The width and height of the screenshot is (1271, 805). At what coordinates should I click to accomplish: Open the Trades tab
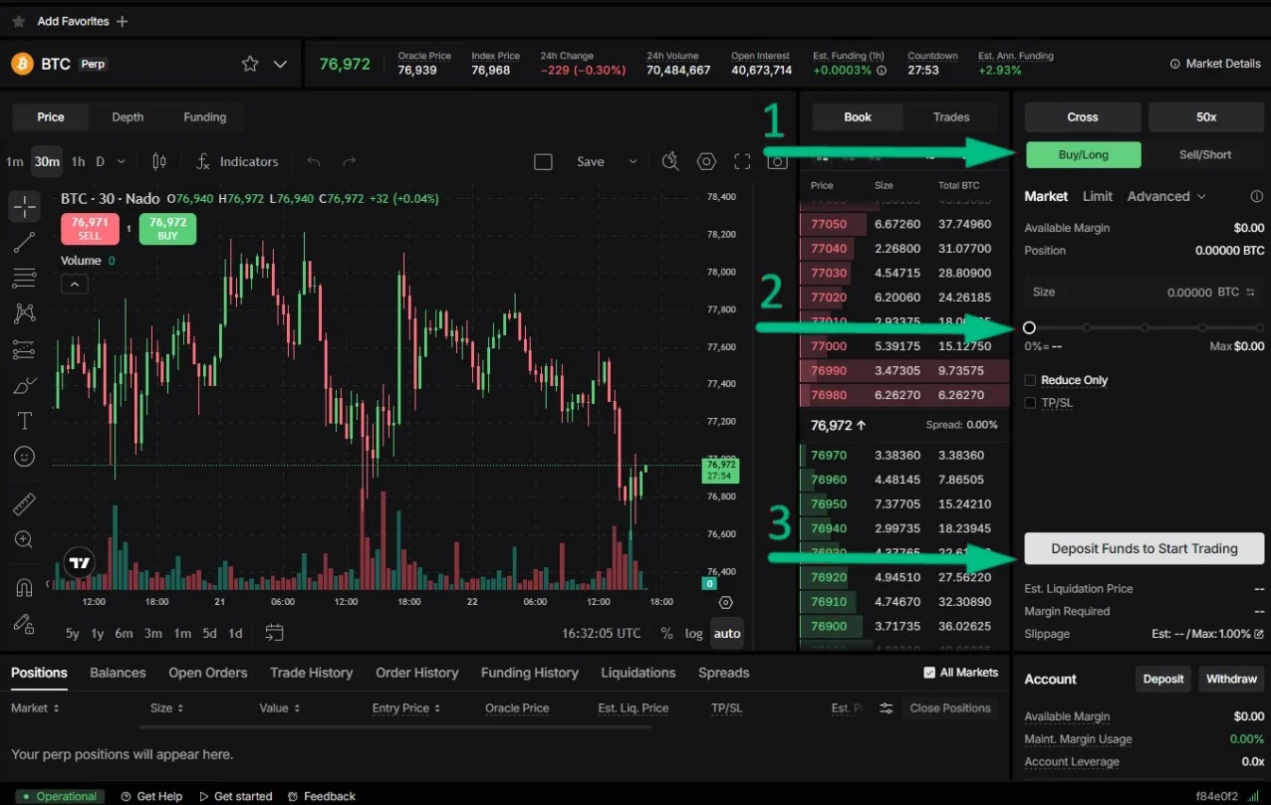[x=951, y=117]
